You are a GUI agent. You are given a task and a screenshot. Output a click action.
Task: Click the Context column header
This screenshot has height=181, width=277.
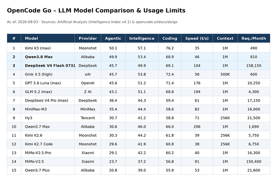(x=225, y=38)
